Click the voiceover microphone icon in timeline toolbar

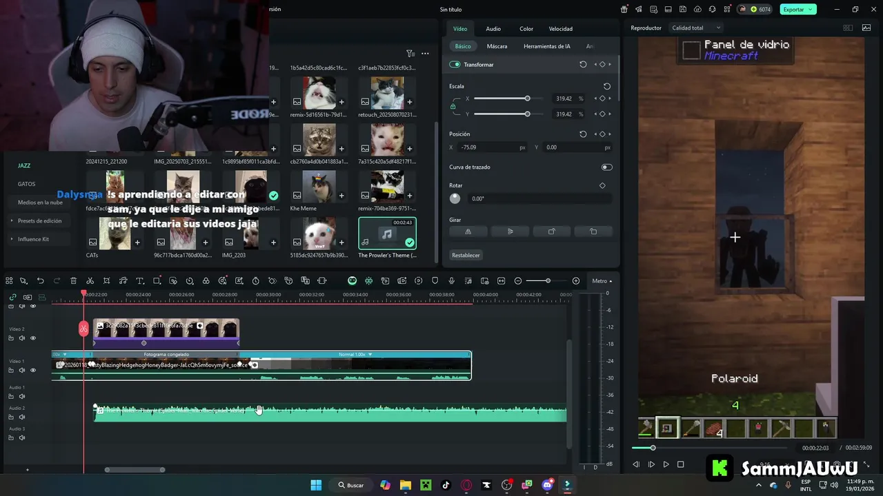451,281
